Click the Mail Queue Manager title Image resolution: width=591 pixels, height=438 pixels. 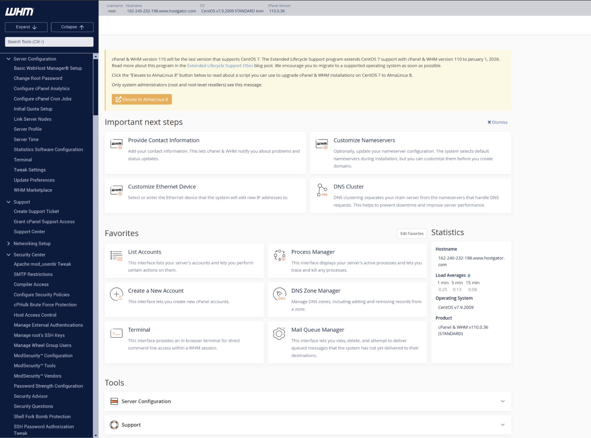318,330
